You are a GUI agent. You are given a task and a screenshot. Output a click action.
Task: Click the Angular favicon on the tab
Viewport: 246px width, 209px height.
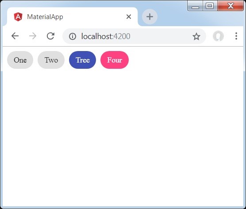[18, 17]
